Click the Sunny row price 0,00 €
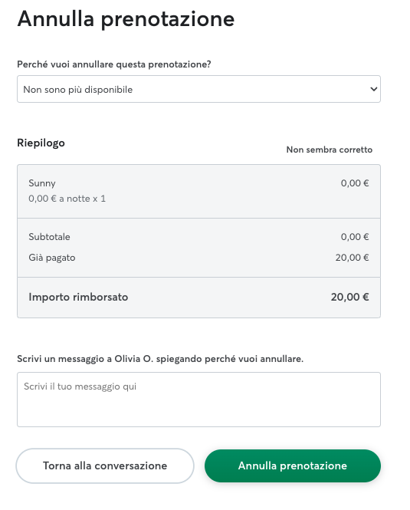 [x=354, y=183]
